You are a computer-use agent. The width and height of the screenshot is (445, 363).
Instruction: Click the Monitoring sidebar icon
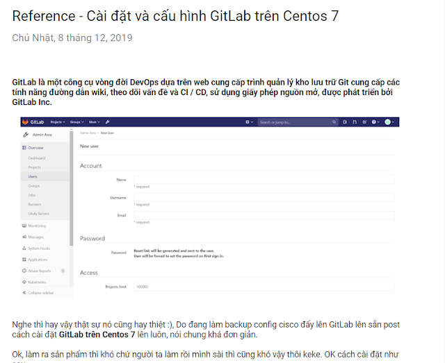point(24,226)
